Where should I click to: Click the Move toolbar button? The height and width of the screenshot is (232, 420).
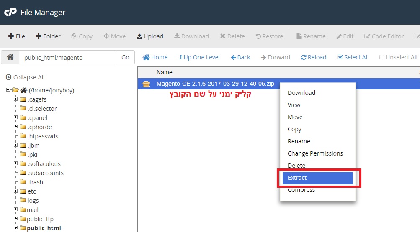[115, 36]
